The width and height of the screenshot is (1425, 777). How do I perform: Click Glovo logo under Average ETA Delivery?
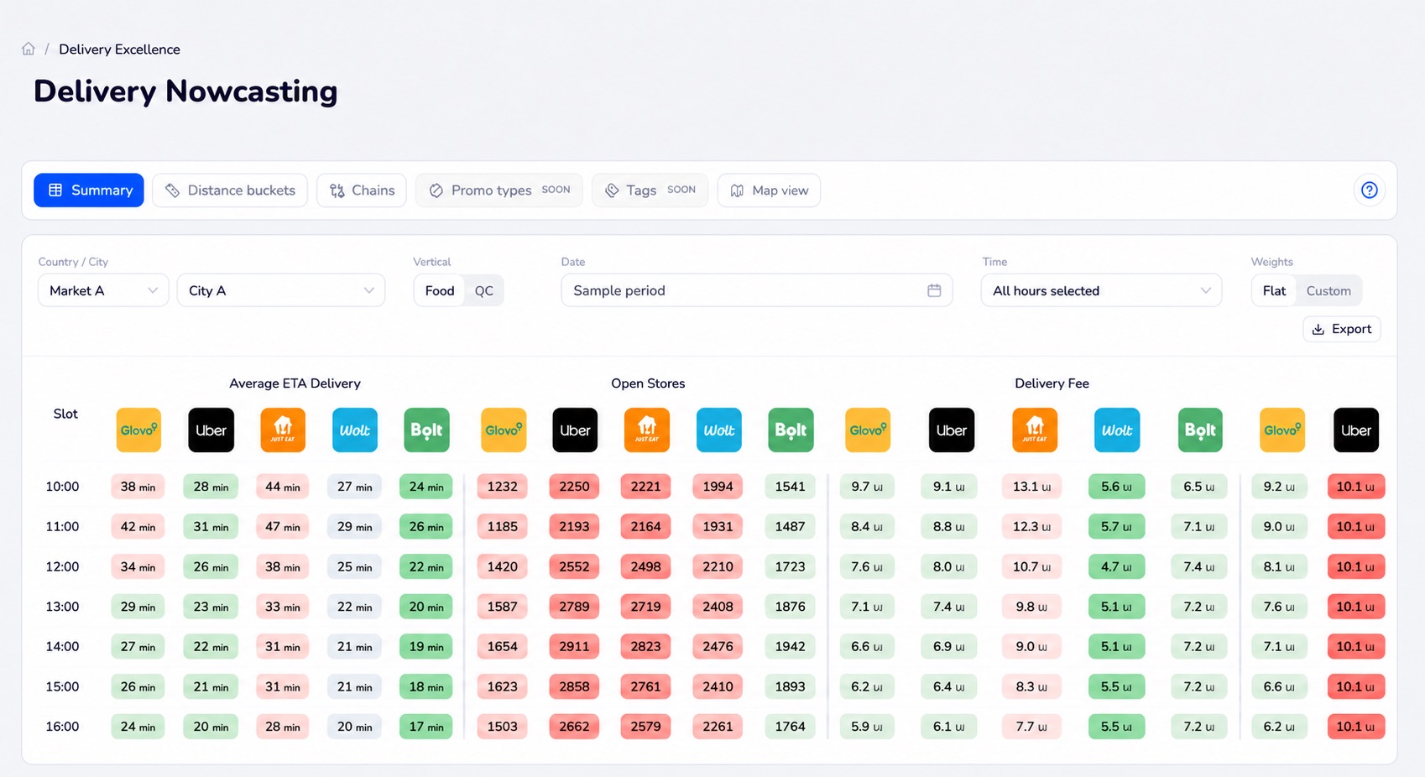click(138, 430)
